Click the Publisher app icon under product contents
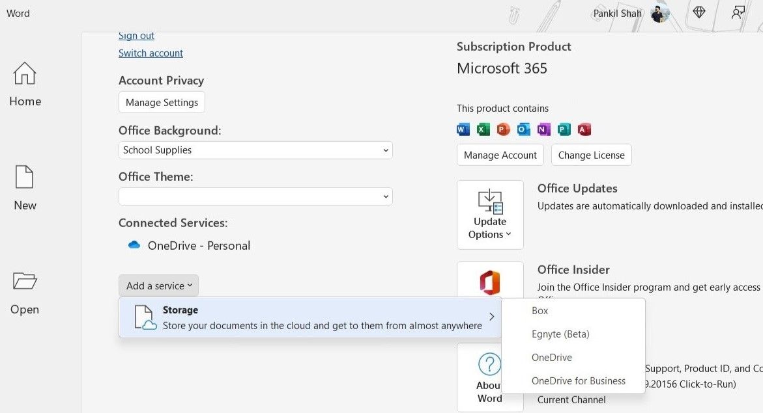The width and height of the screenshot is (763, 413). point(564,129)
